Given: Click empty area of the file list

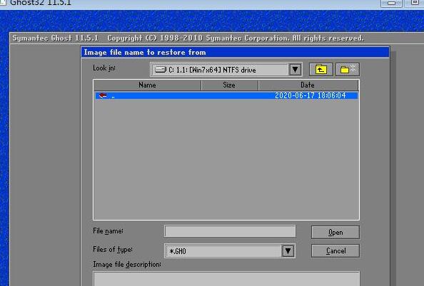Looking at the screenshot, I should tap(226, 159).
